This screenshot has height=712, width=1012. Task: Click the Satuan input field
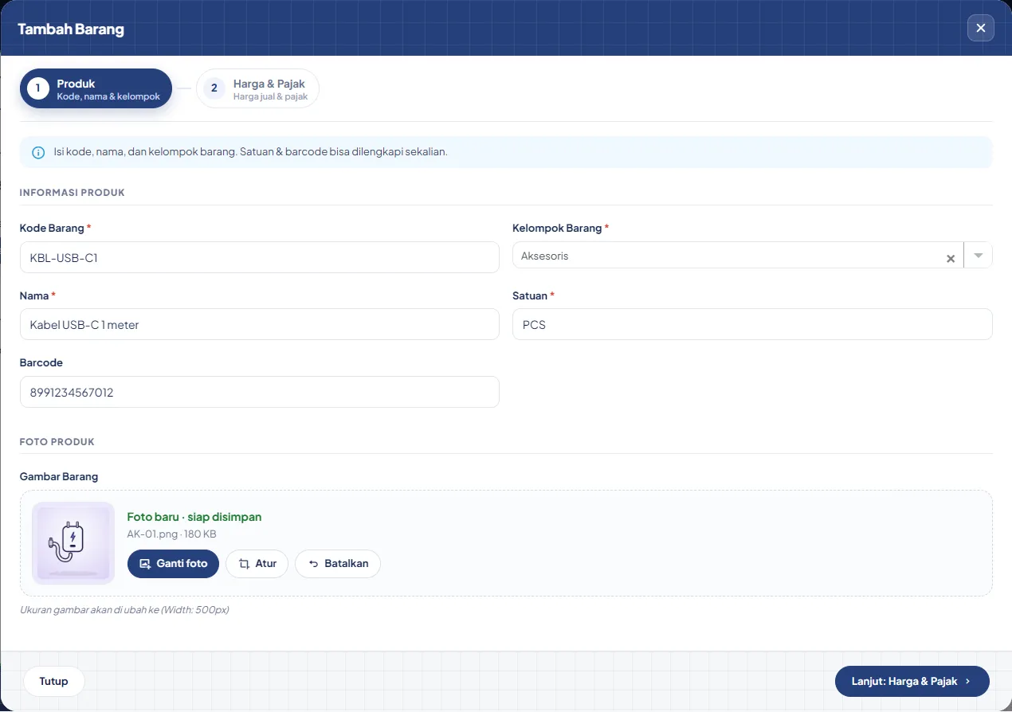pyautogui.click(x=752, y=325)
